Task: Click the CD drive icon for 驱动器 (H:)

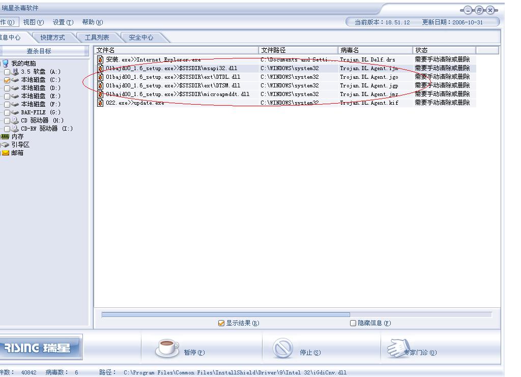Action: [15, 120]
